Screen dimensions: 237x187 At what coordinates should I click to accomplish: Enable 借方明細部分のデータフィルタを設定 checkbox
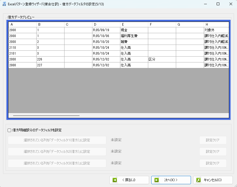point(9,130)
